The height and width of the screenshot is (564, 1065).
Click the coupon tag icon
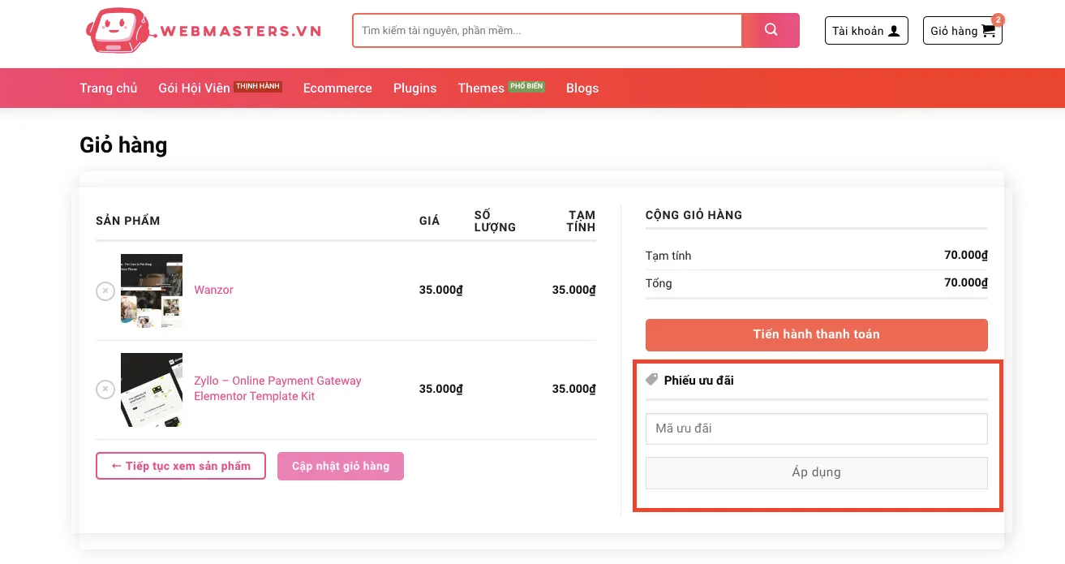[x=652, y=380]
